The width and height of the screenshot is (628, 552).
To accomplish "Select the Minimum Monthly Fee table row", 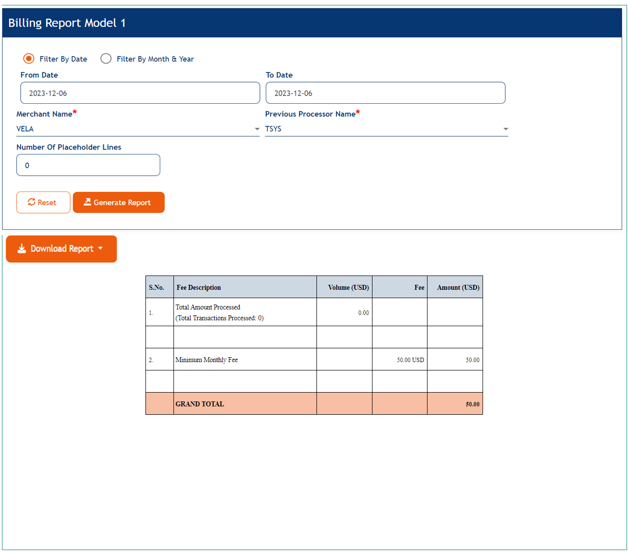I will click(314, 359).
